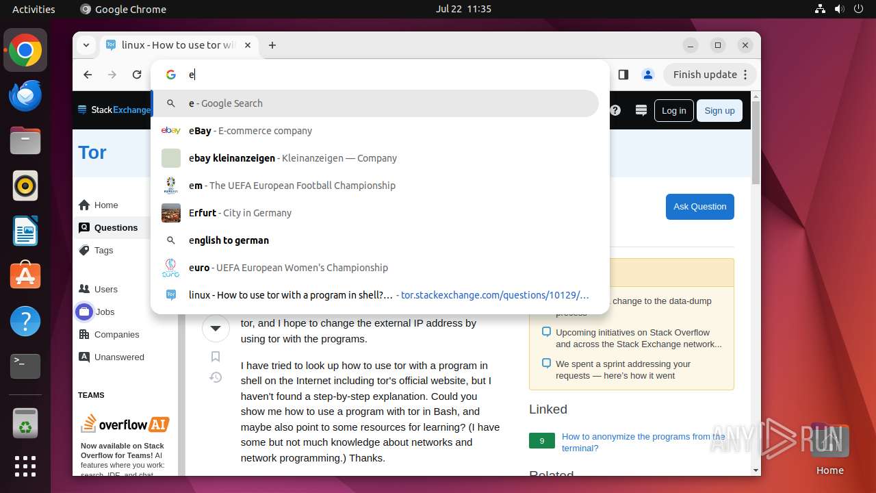This screenshot has width=876, height=493.
Task: Open Ubuntu Software store icon
Action: coord(25,276)
